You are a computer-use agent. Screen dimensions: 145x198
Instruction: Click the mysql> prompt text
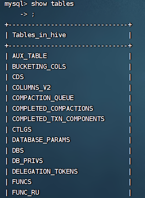[x=16, y=4]
